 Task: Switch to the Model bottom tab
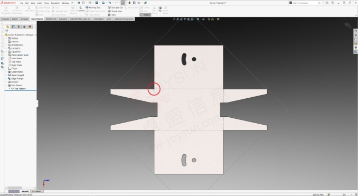tap(25, 191)
